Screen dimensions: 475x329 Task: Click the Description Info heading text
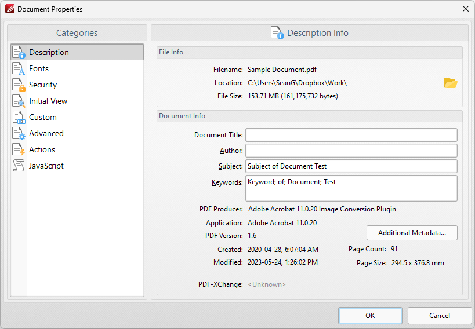(318, 33)
